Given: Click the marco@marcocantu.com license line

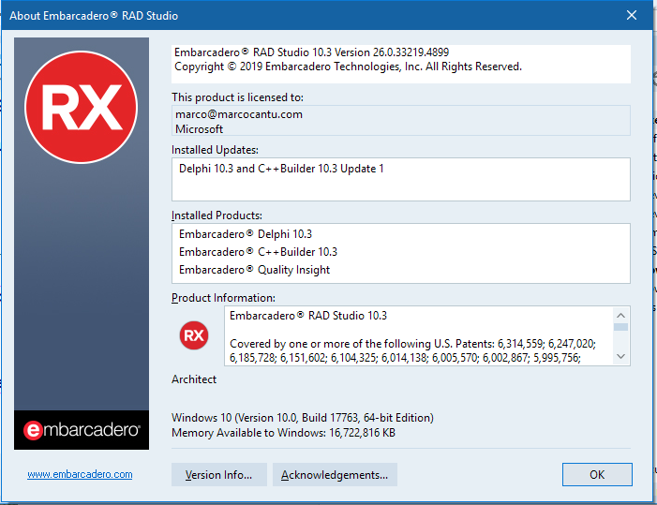Looking at the screenshot, I should click(239, 114).
